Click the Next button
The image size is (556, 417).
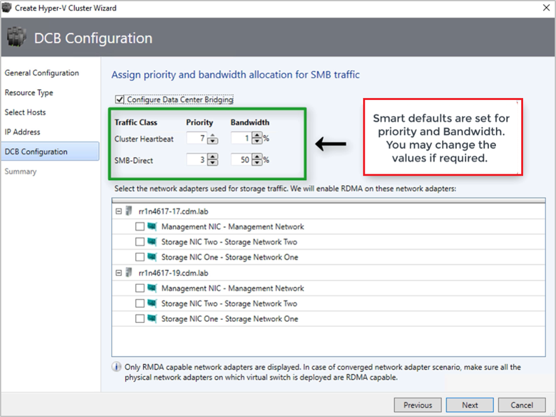[x=469, y=405]
